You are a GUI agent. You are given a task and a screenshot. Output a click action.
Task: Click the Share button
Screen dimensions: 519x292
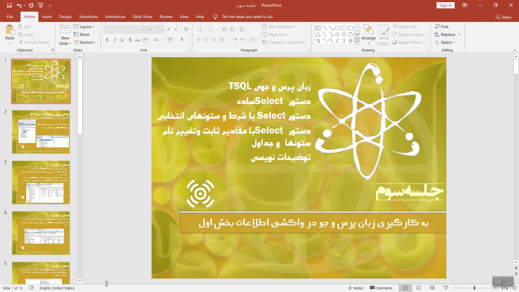[503, 17]
